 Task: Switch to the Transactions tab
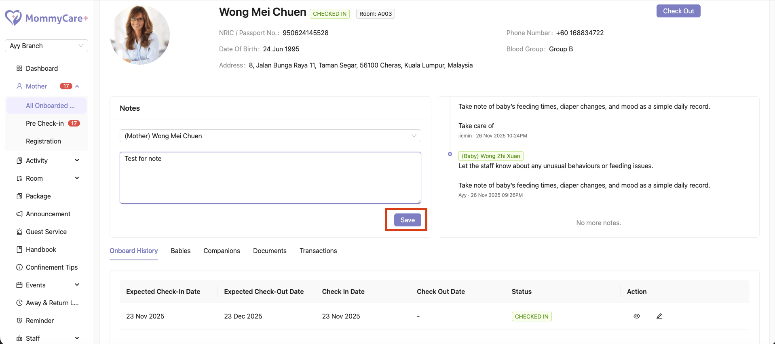(x=318, y=251)
